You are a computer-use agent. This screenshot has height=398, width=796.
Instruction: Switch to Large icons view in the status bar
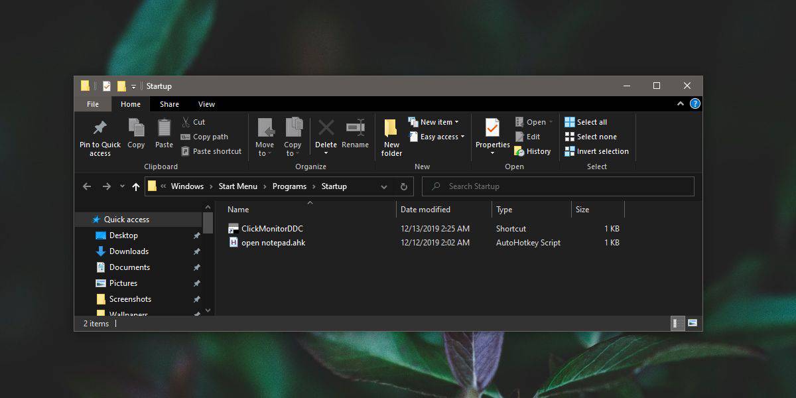693,323
